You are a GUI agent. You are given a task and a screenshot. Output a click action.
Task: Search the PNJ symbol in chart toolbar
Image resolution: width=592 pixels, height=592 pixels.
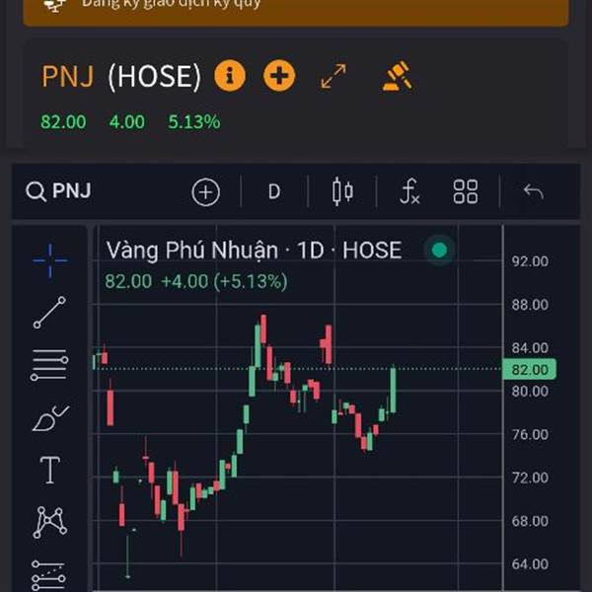tap(58, 191)
